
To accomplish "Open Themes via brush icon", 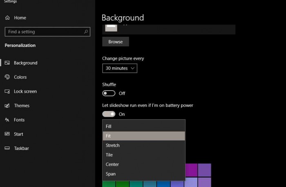I will click(x=7, y=106).
